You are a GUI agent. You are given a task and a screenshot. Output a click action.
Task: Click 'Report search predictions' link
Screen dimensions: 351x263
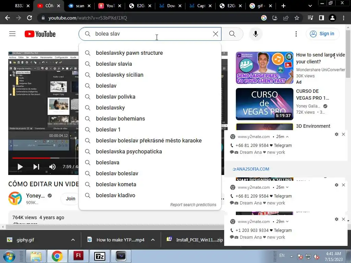click(193, 205)
